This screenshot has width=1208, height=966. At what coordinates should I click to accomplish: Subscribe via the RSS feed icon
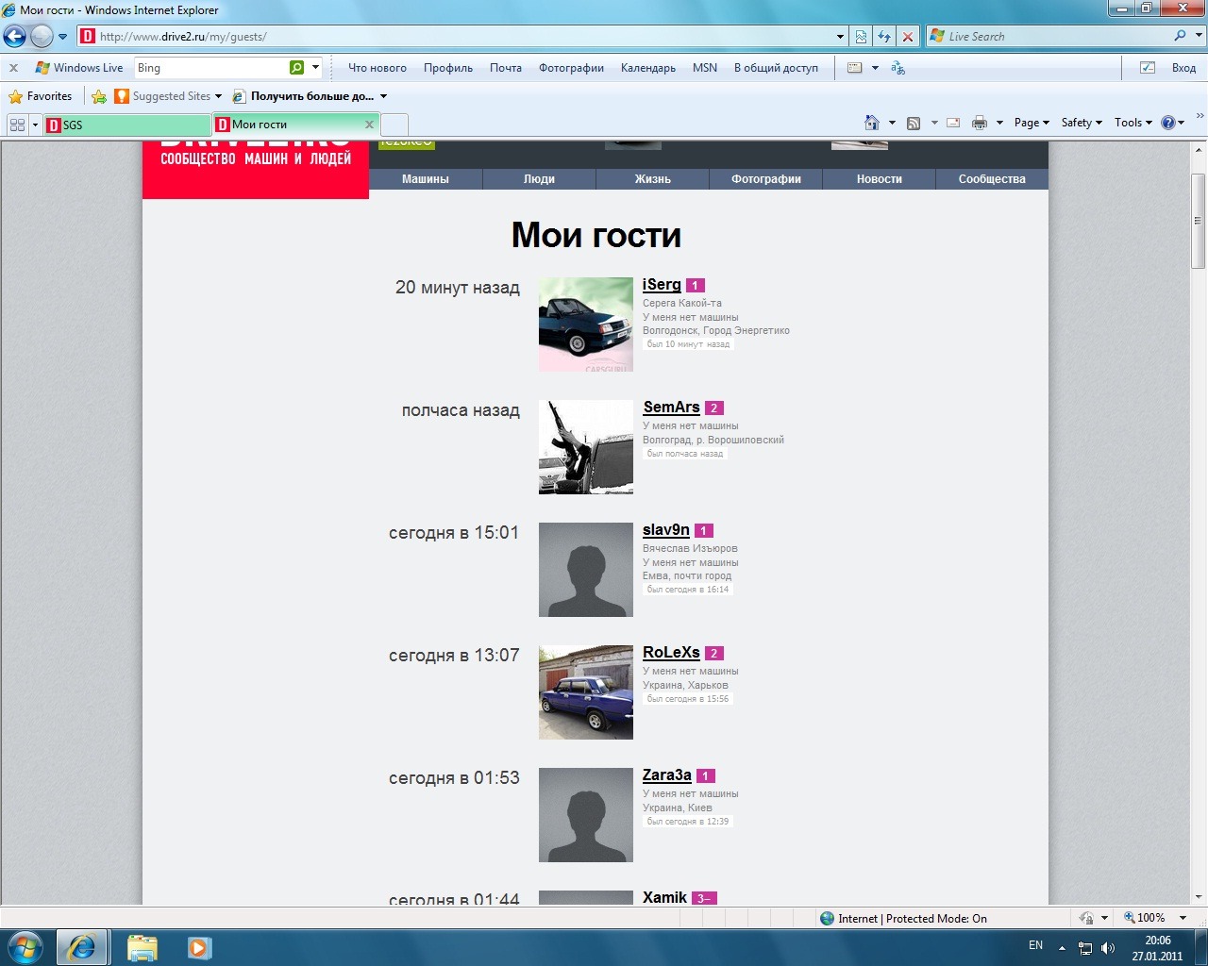coord(913,122)
